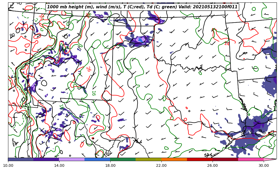Select the olive 20–22 colorbar segment
Screen dimensions: 279x170
point(148,159)
